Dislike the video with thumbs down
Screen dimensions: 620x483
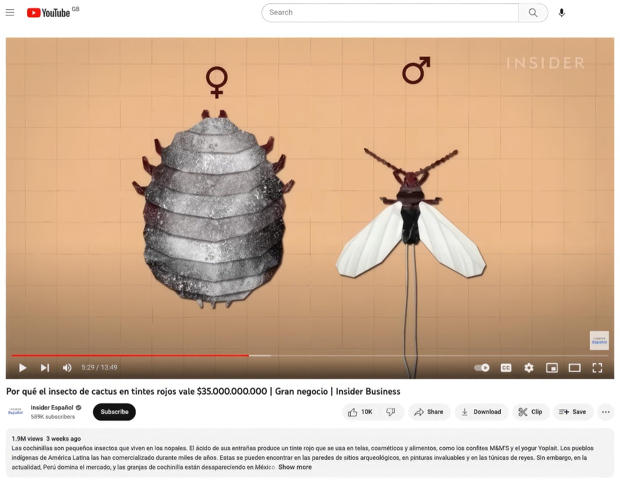(391, 412)
